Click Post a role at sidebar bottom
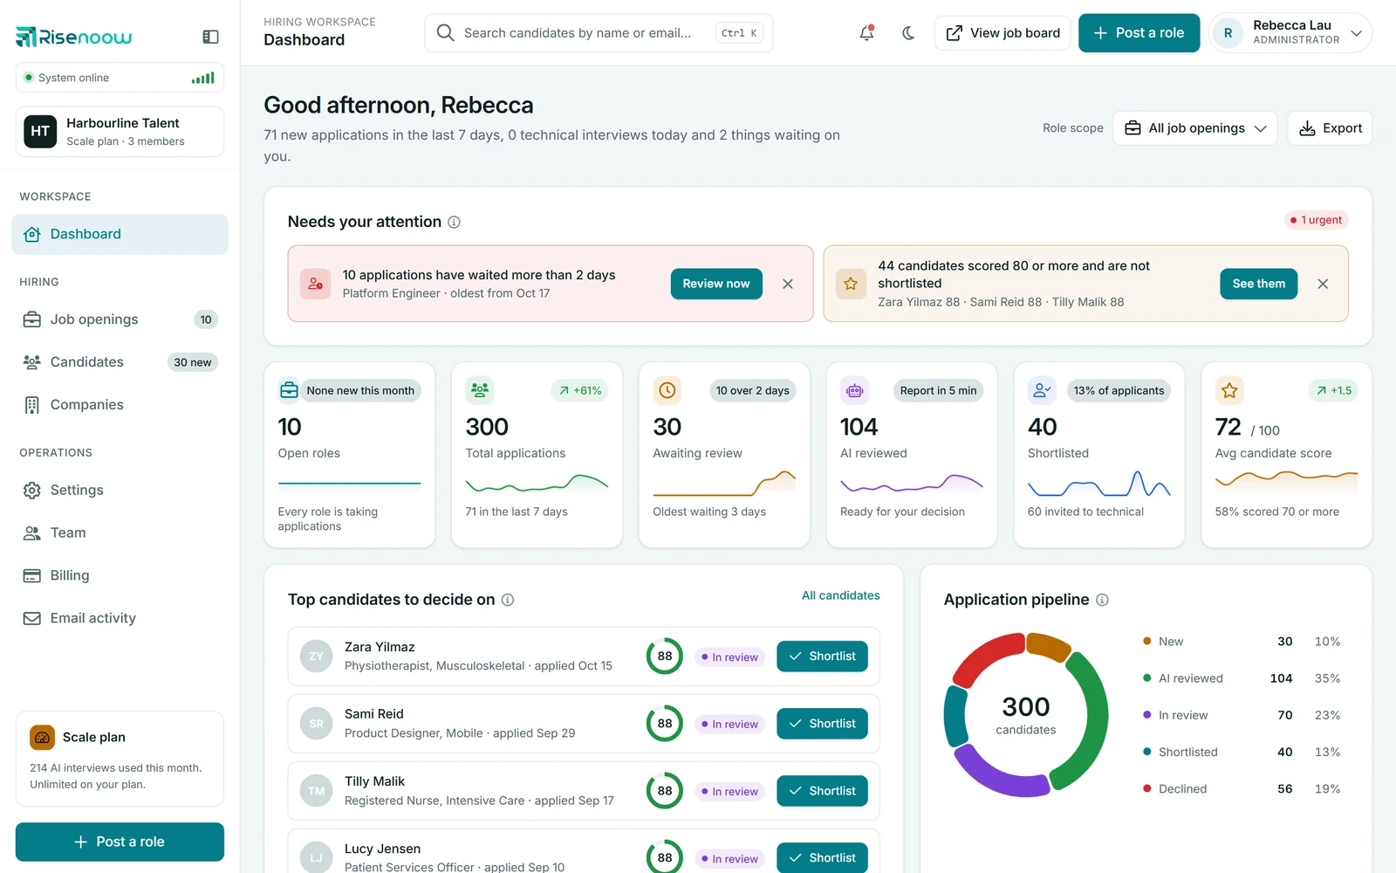1396x873 pixels. point(120,842)
